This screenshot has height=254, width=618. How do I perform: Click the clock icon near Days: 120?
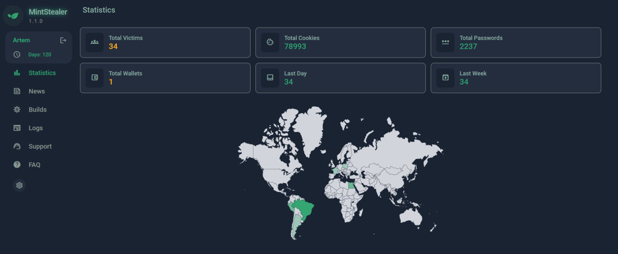coord(17,55)
